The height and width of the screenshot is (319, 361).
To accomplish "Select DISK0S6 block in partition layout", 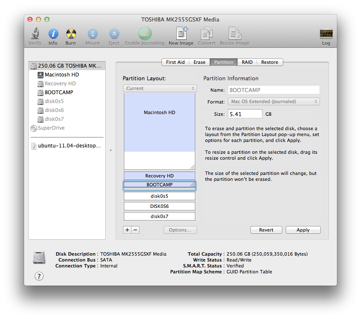I will [159, 206].
